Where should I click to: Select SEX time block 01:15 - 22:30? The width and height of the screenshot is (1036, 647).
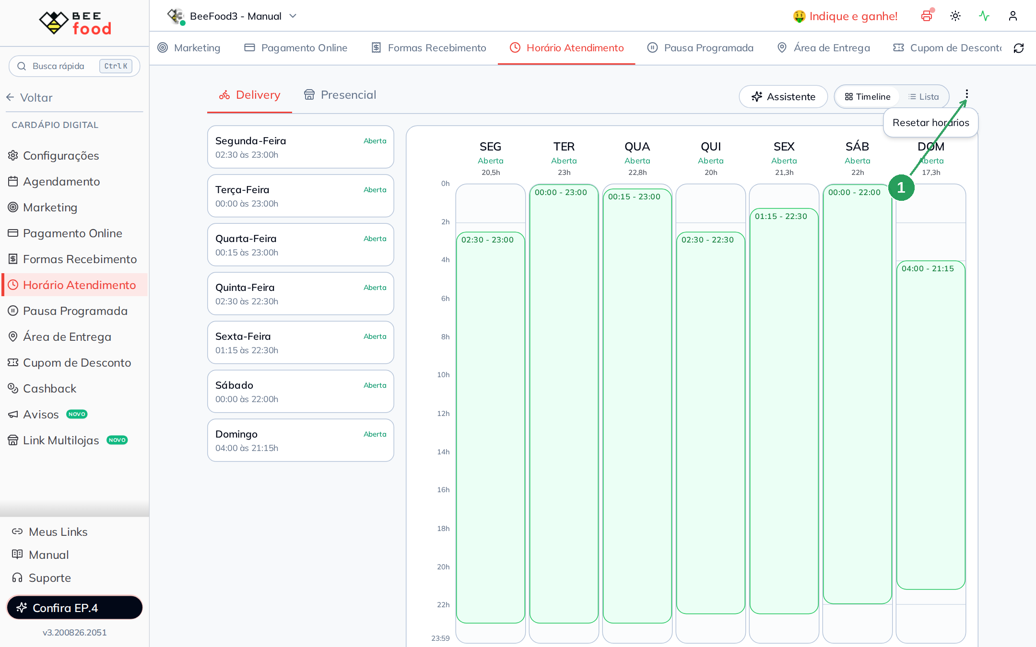(x=784, y=411)
